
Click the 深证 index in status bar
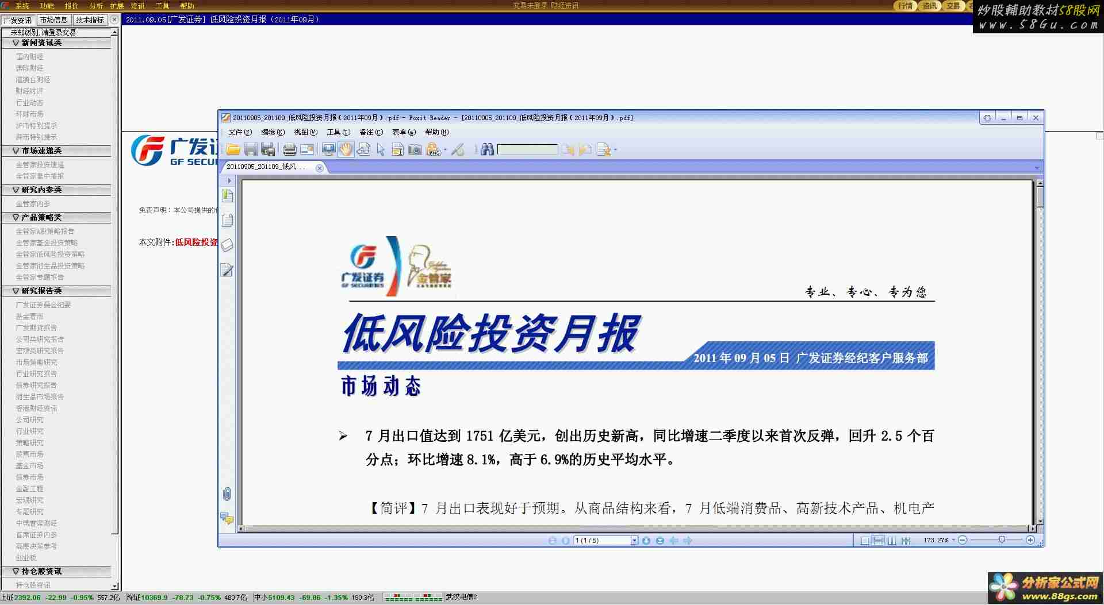coord(187,598)
